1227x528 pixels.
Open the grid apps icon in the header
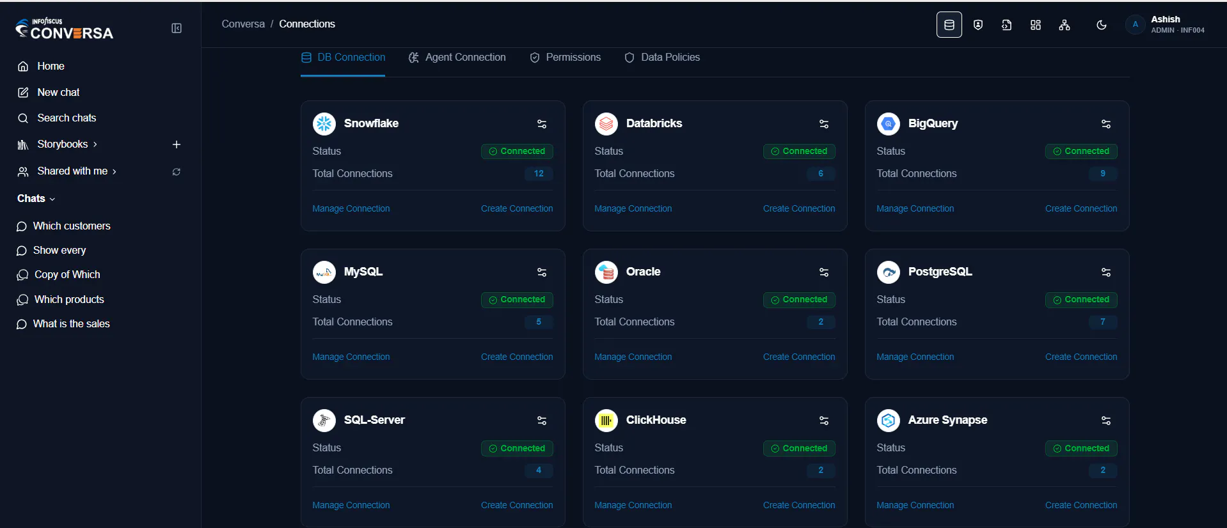(x=1036, y=25)
